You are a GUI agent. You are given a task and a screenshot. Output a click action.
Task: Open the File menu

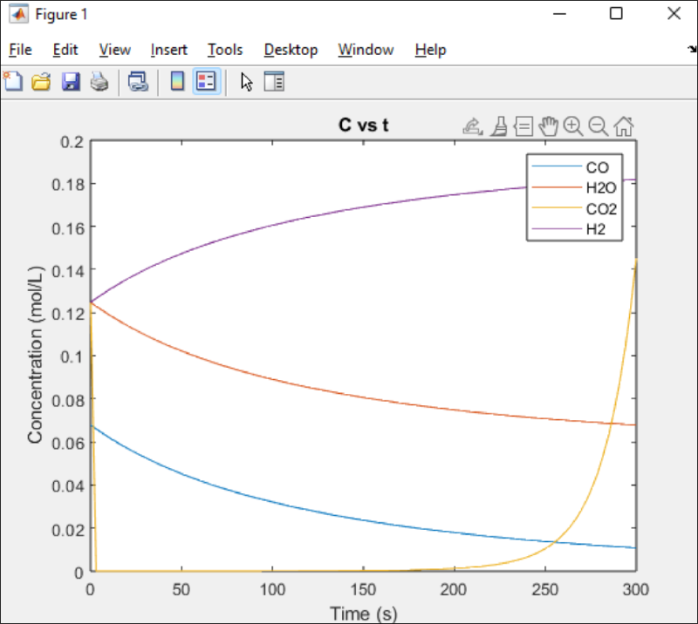tap(20, 50)
